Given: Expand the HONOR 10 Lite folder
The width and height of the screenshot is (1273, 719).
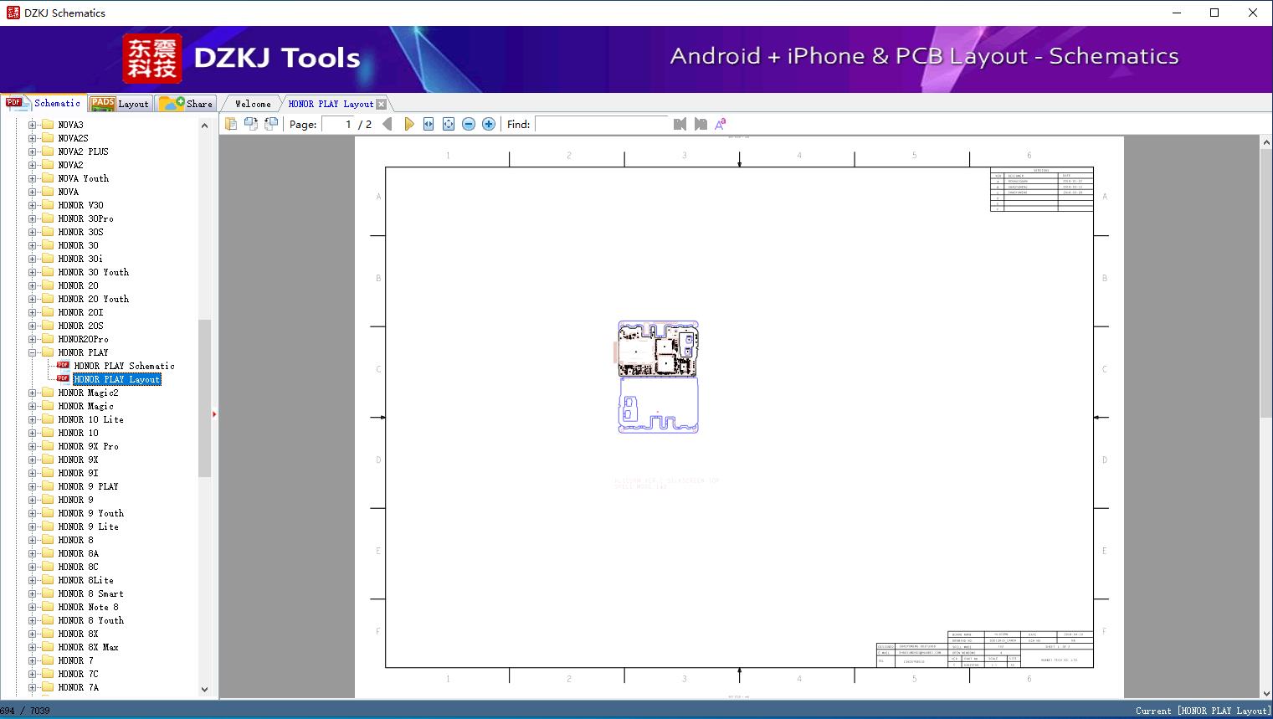Looking at the screenshot, I should [33, 419].
